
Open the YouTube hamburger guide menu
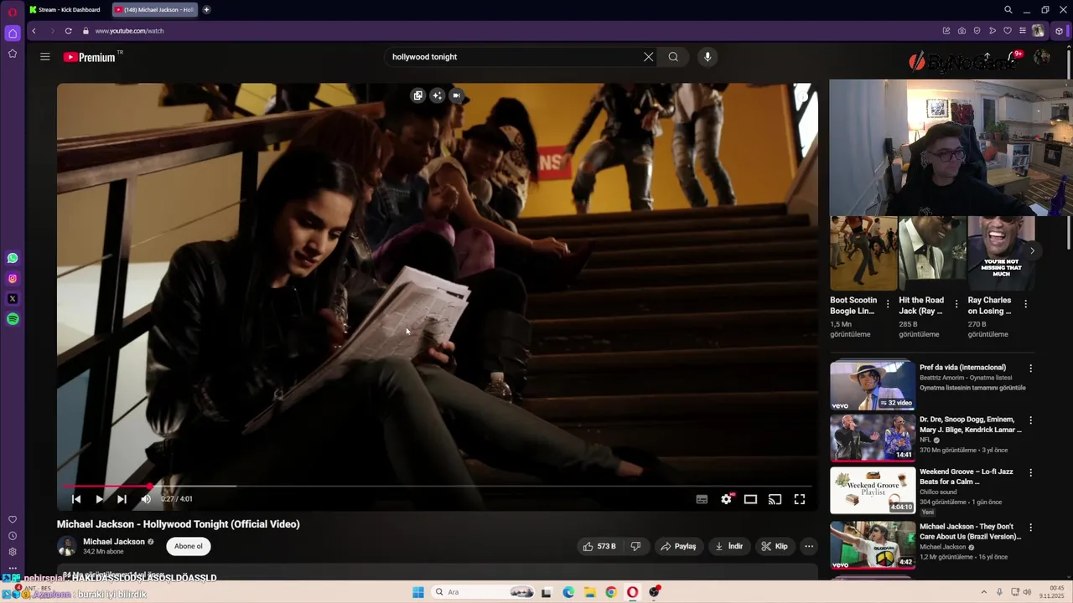44,57
